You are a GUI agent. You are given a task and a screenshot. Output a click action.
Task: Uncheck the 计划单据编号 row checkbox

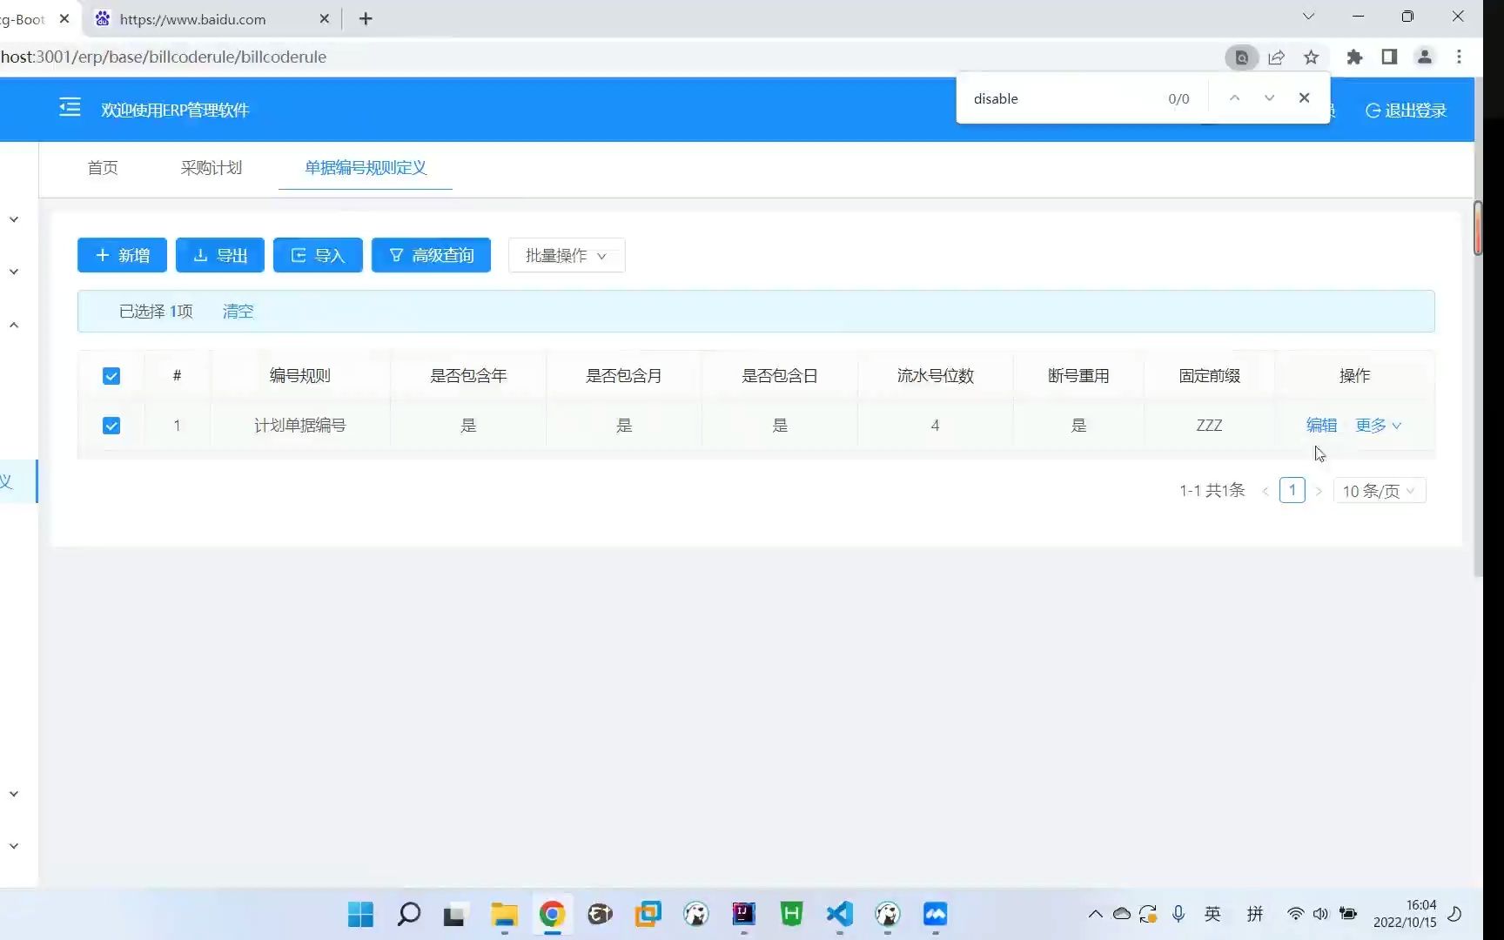point(111,426)
